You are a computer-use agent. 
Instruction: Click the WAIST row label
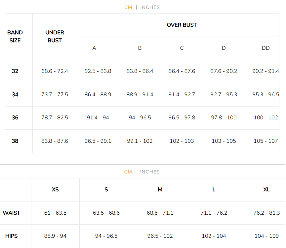(12, 213)
